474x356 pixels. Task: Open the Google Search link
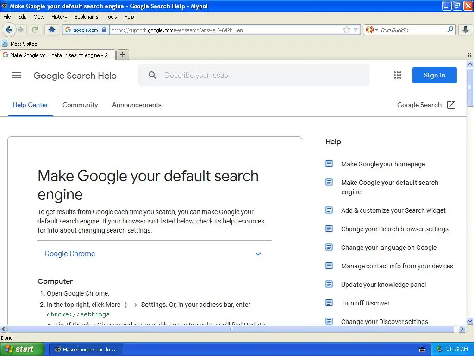tap(419, 105)
